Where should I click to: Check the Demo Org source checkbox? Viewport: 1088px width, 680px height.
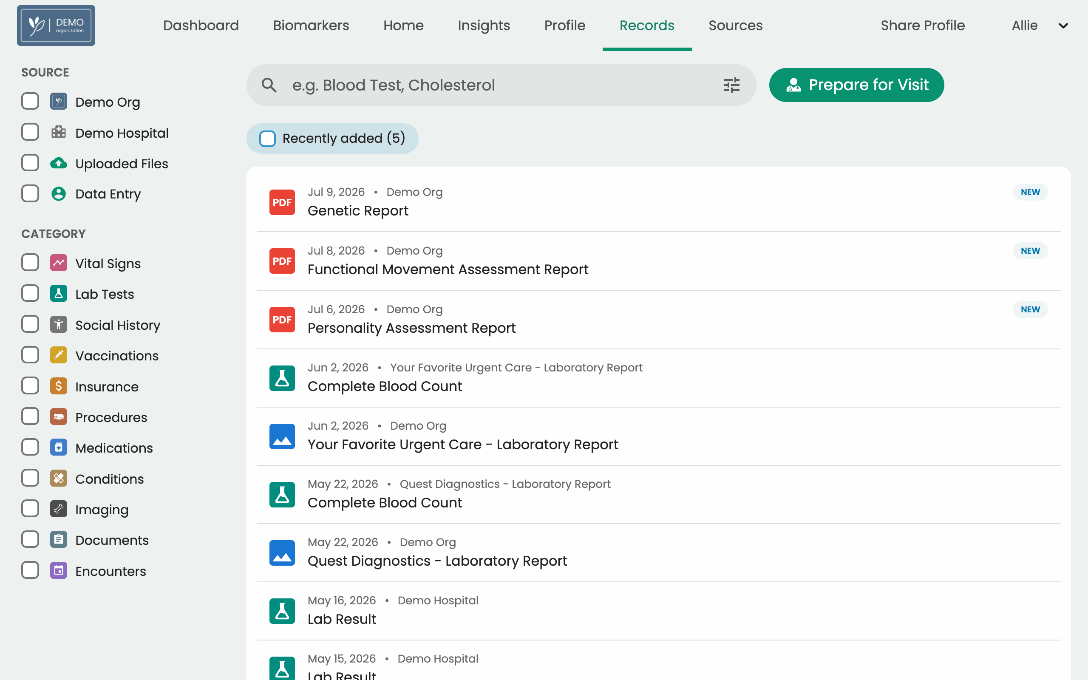(x=30, y=102)
